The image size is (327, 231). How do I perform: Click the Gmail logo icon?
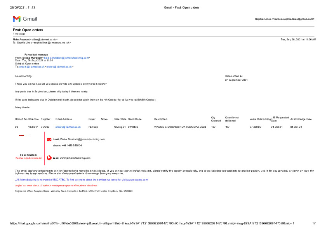coord(17,19)
